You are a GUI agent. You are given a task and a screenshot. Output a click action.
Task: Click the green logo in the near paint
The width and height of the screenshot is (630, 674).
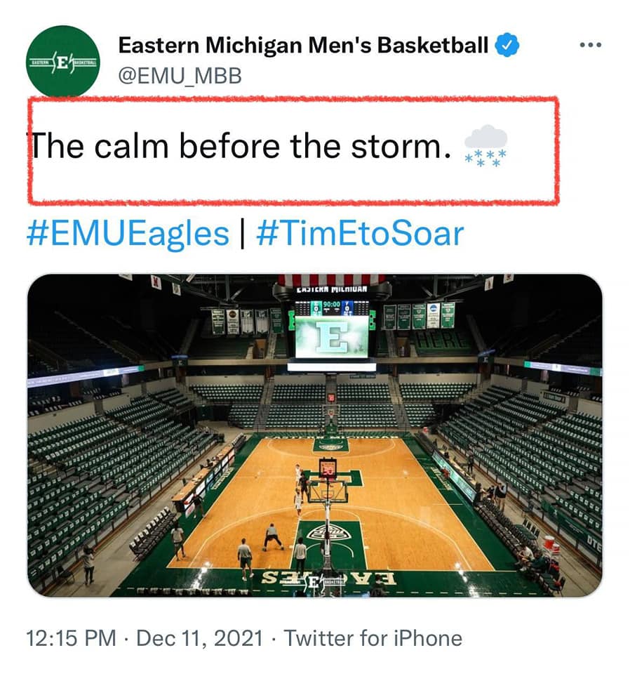(329, 531)
